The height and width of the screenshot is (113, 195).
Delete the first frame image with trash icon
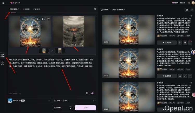tap(48, 19)
